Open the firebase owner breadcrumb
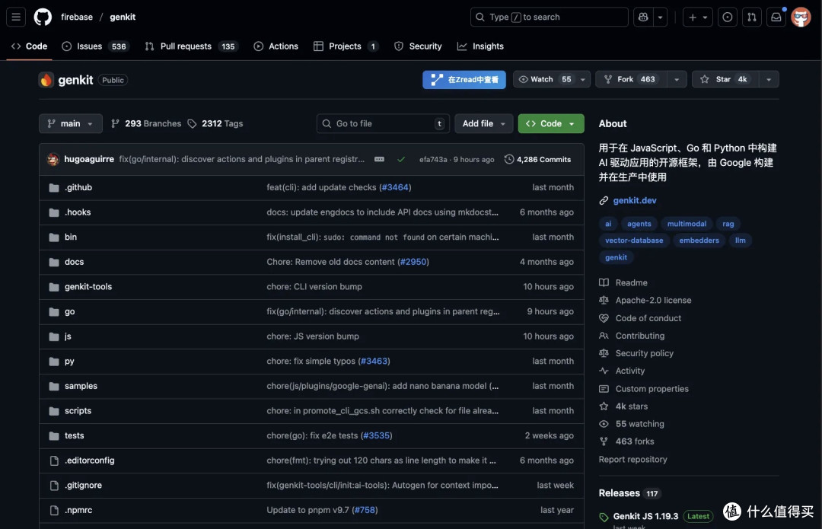 tap(77, 17)
